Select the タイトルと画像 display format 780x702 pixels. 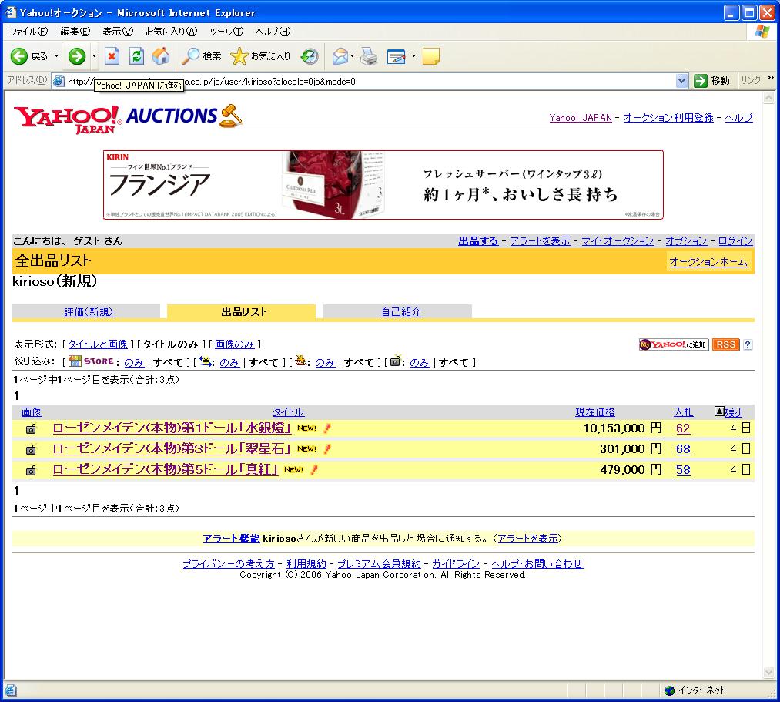98,344
